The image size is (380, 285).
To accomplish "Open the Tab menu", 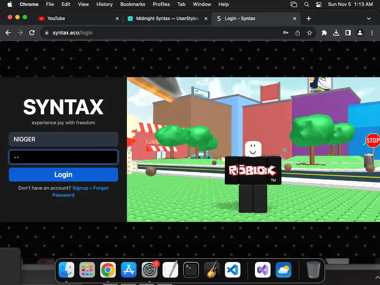I will tap(181, 4).
